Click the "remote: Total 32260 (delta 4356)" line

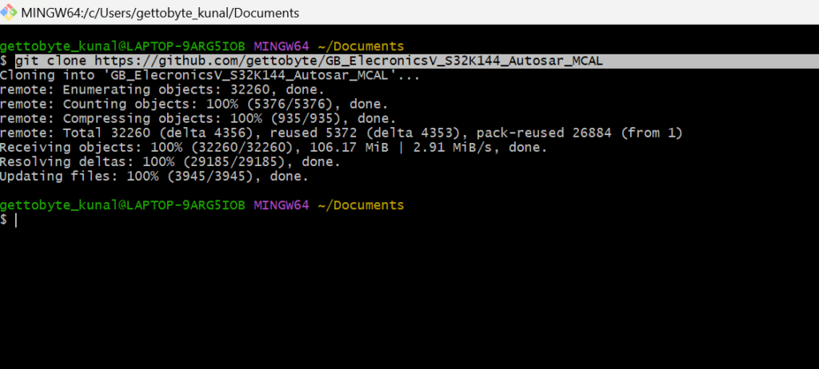[341, 133]
